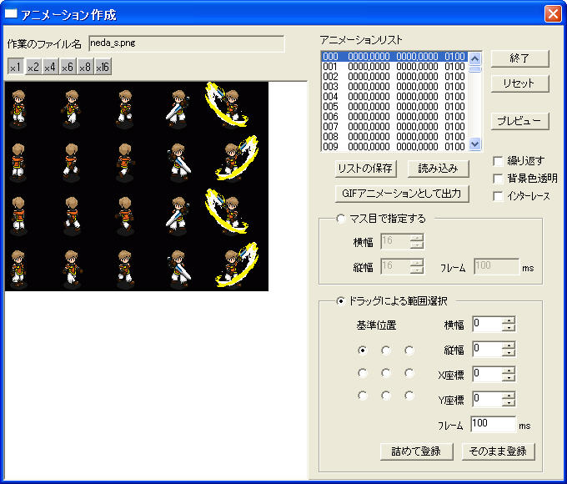Select the center 基準位置 radio button

point(385,373)
